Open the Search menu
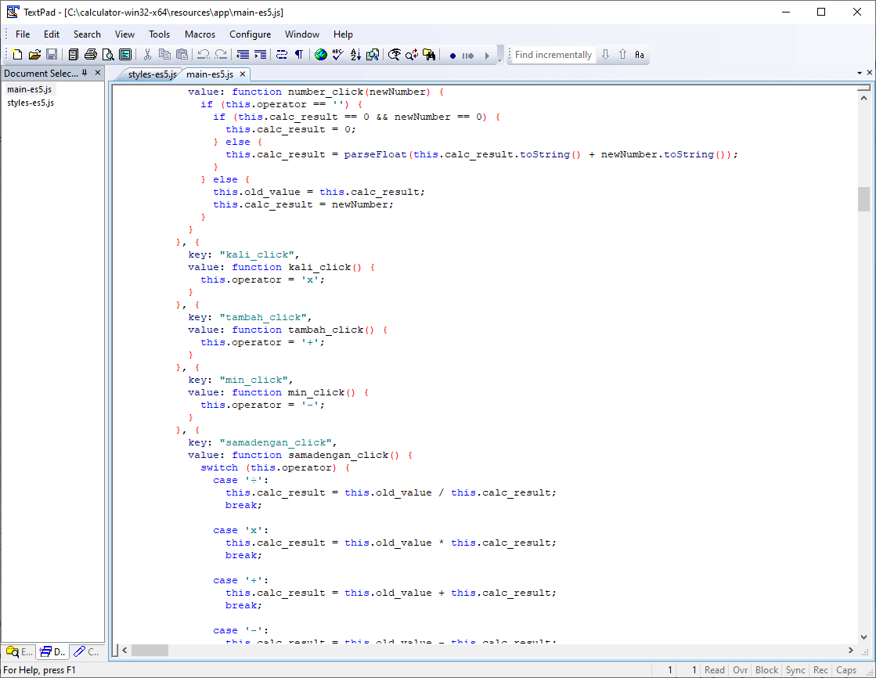This screenshot has width=876, height=678. [x=87, y=34]
